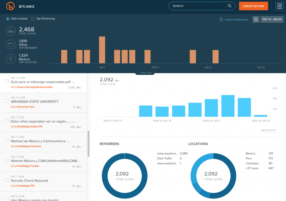Click the tallest blue weekly bar
The height and width of the screenshot is (201, 286).
228,106
